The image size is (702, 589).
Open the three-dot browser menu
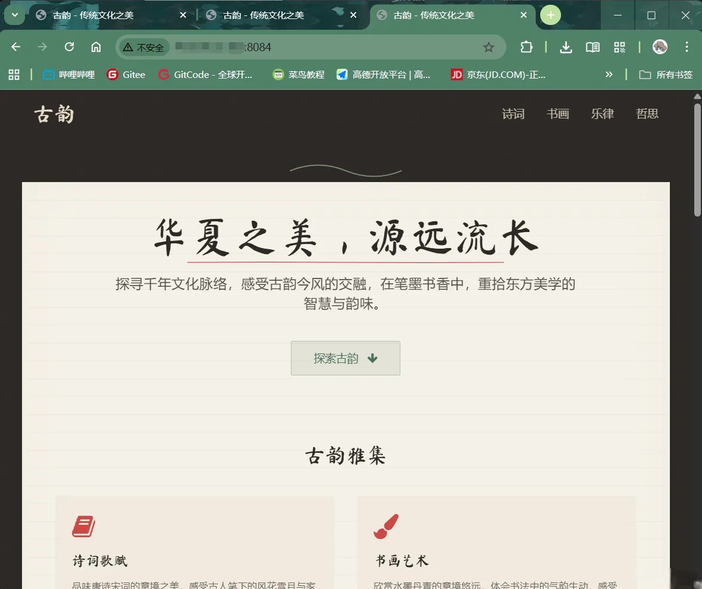coord(687,46)
